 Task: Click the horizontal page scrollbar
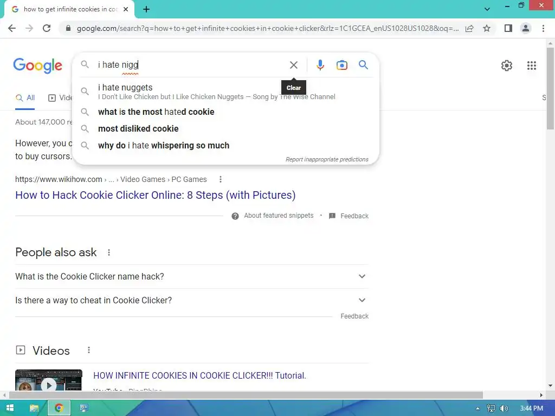[x=246, y=395]
